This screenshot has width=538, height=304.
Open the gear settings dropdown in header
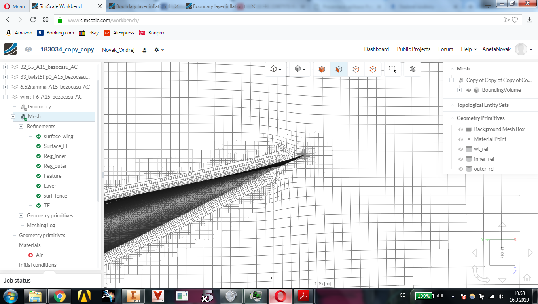[x=159, y=50]
